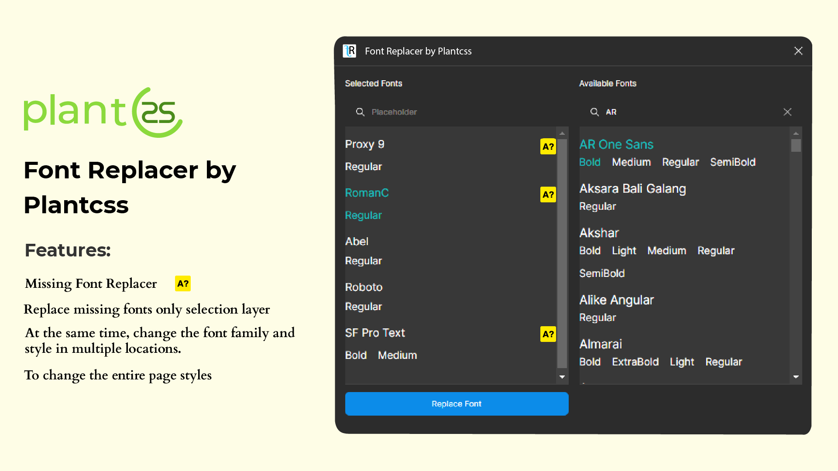Choose Regular style of Alike Angular

click(598, 317)
